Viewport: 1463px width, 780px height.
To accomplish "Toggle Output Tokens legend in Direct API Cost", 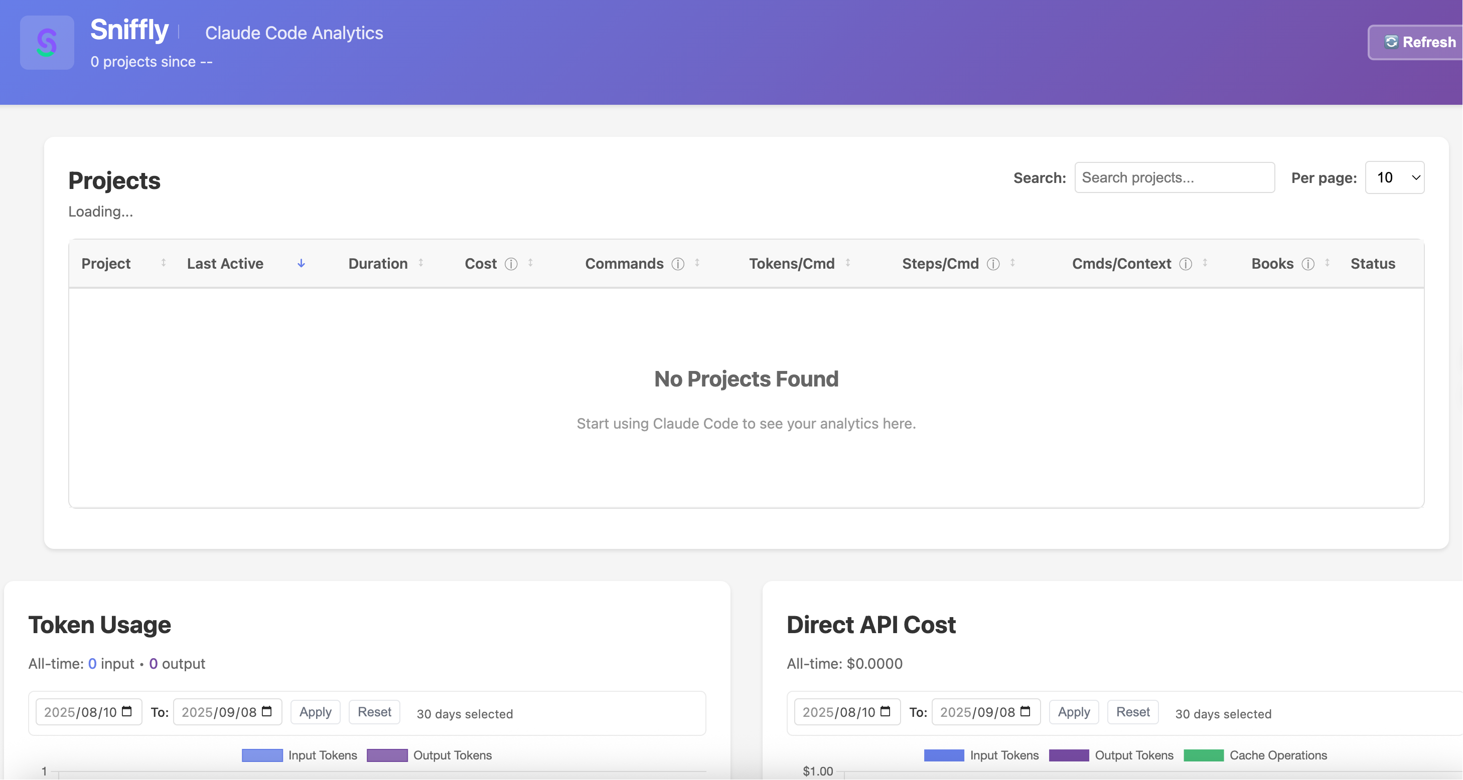I will click(1111, 755).
